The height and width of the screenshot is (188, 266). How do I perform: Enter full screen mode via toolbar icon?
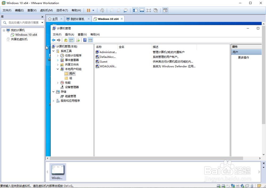coord(149,11)
